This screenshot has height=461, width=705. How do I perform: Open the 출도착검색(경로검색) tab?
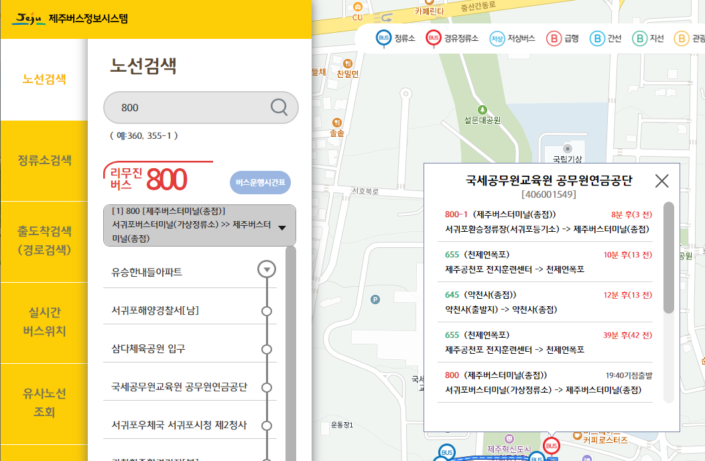(44, 241)
